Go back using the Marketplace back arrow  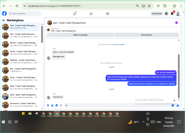[x=4, y=20]
